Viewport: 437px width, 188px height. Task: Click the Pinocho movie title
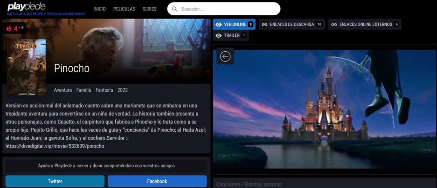72,68
